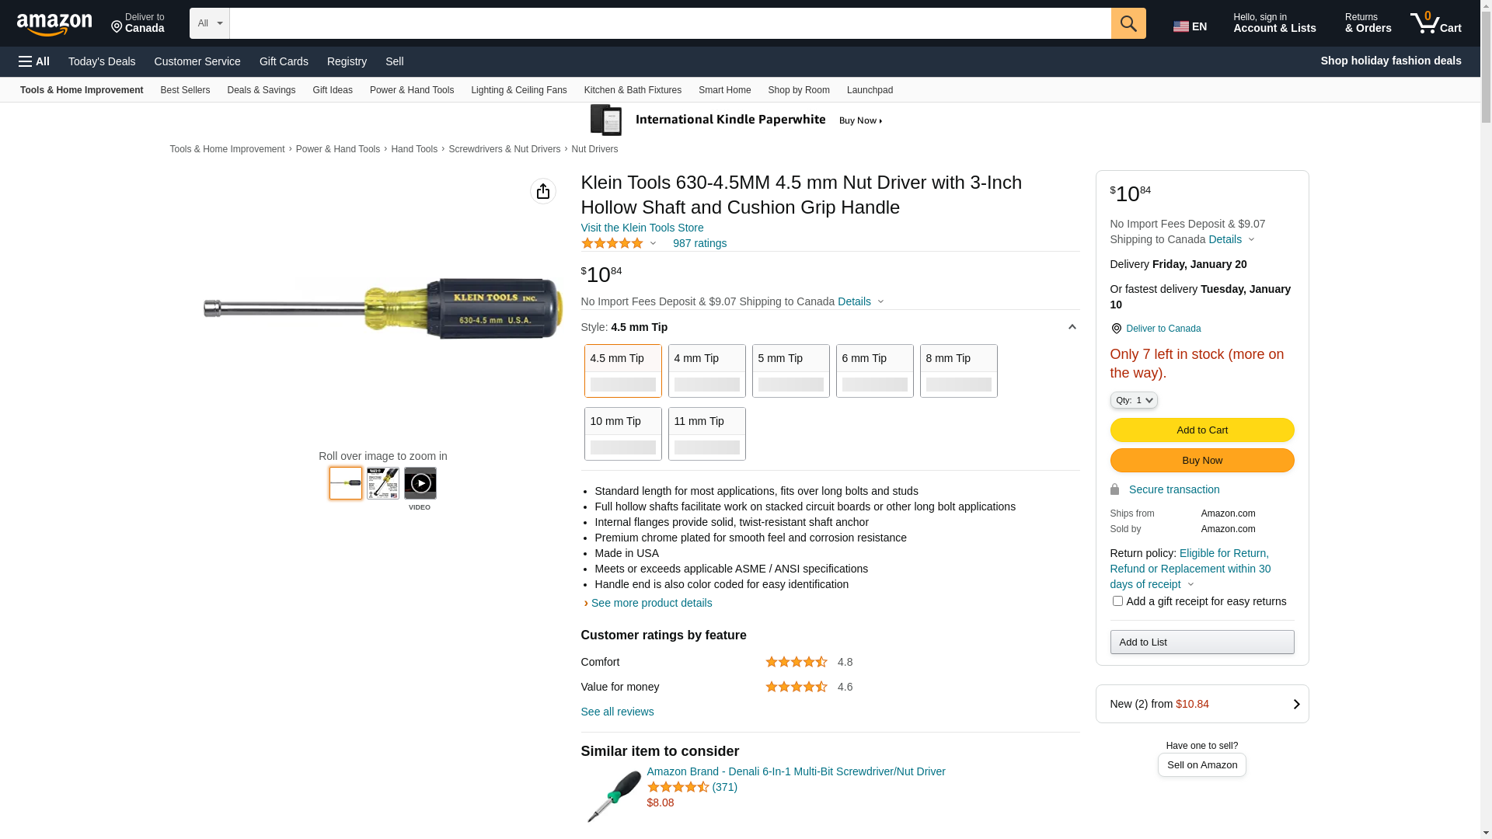The width and height of the screenshot is (1492, 839).
Task: Click inside the search input field
Action: [669, 23]
